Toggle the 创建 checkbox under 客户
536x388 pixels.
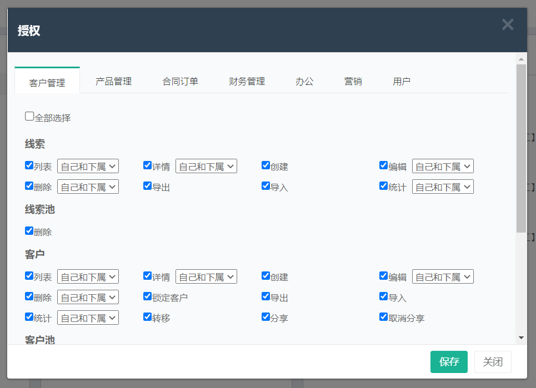(x=266, y=276)
